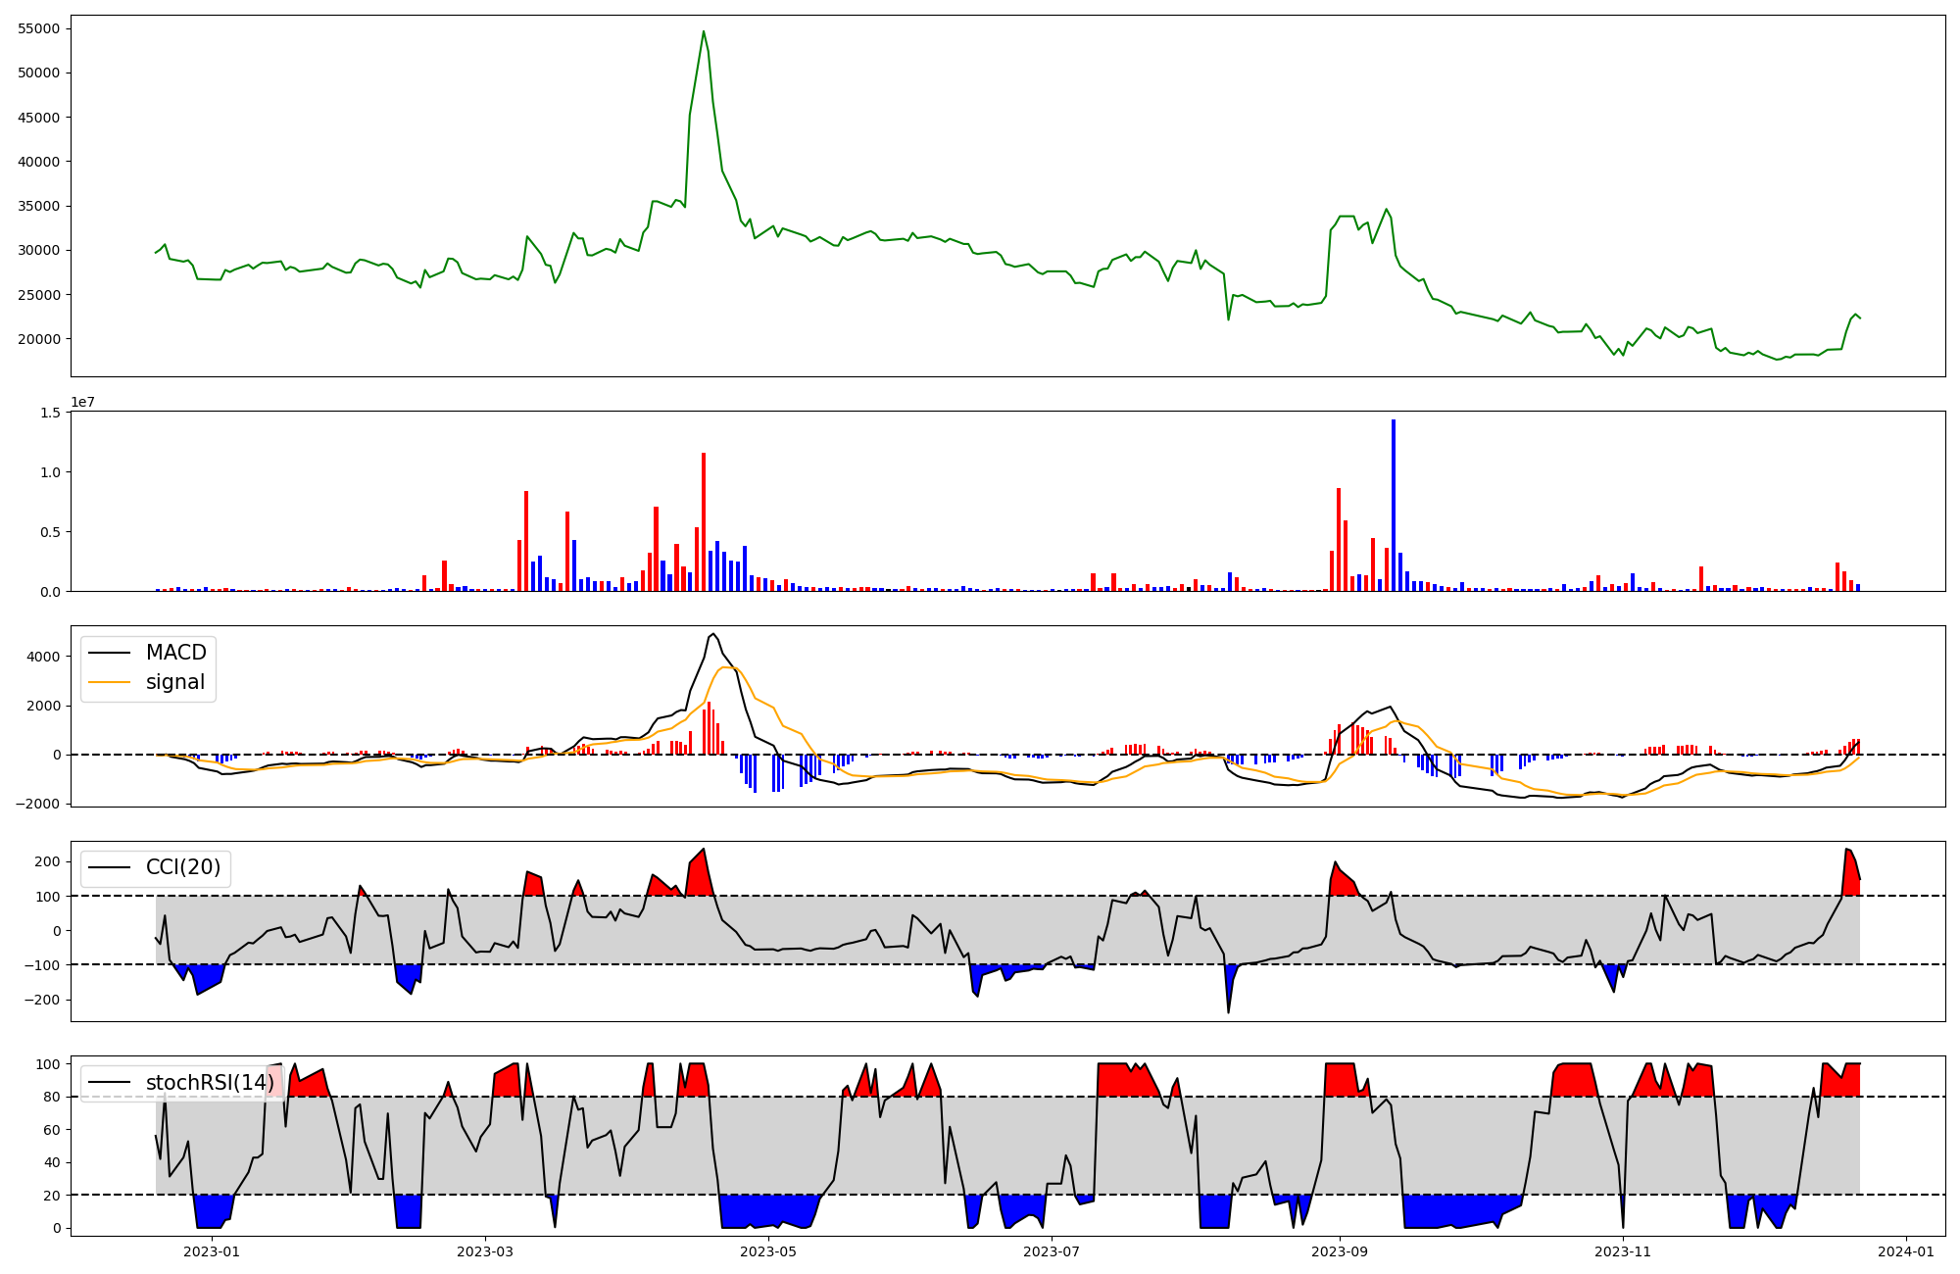The height and width of the screenshot is (1274, 1960).
Task: Click the 20000 price axis tick label
Action: (x=39, y=339)
